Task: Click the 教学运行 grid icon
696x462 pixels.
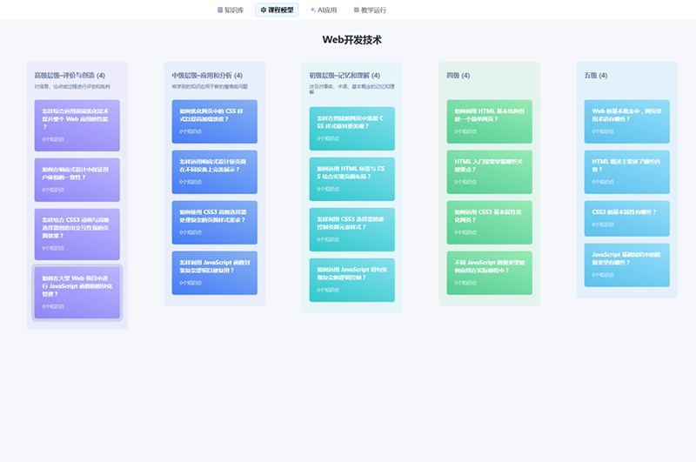Action: point(357,10)
